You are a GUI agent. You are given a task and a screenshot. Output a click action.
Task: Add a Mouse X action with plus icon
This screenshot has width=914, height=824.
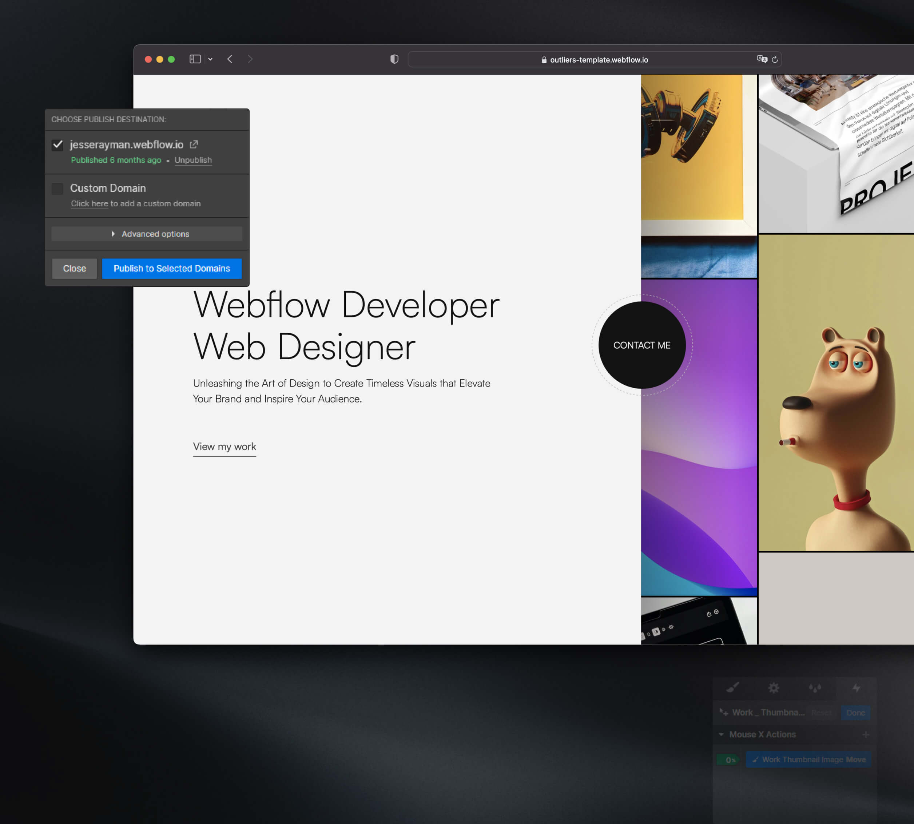[x=866, y=734]
